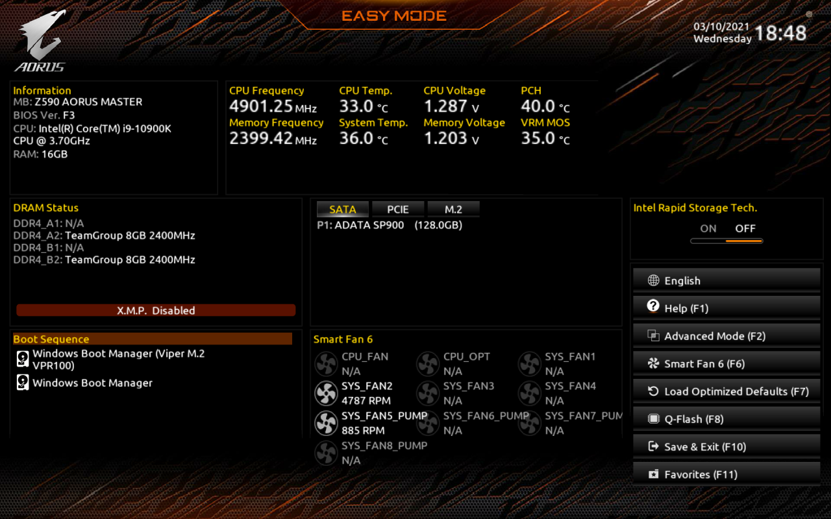Switch to the SATA tab
The height and width of the screenshot is (519, 831).
tap(343, 209)
